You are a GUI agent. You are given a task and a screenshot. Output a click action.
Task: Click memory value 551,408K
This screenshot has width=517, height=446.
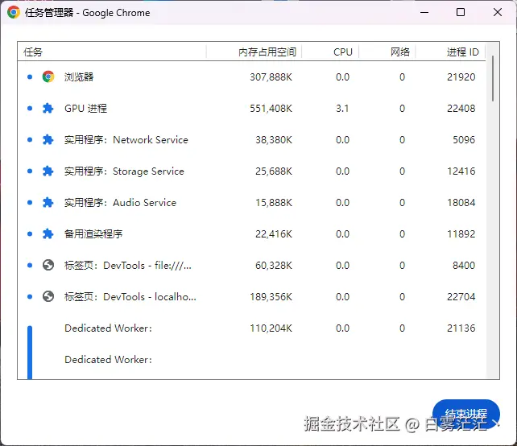pyautogui.click(x=271, y=108)
